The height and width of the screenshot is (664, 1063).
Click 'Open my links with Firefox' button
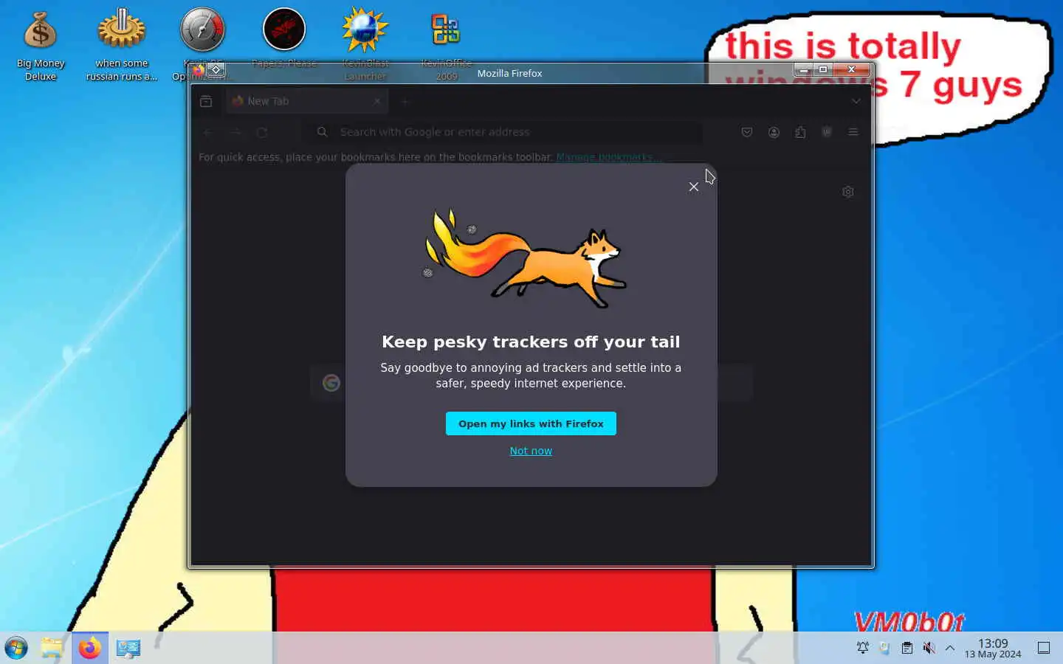pos(531,423)
